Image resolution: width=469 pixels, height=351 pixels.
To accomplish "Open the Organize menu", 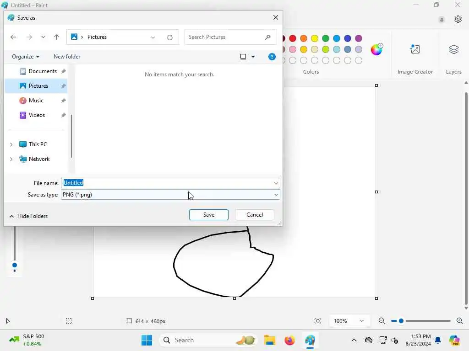I will pyautogui.click(x=26, y=57).
